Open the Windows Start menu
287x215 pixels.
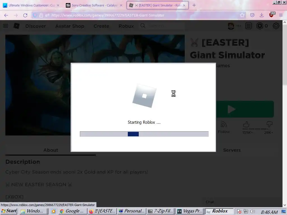[x=9, y=211]
